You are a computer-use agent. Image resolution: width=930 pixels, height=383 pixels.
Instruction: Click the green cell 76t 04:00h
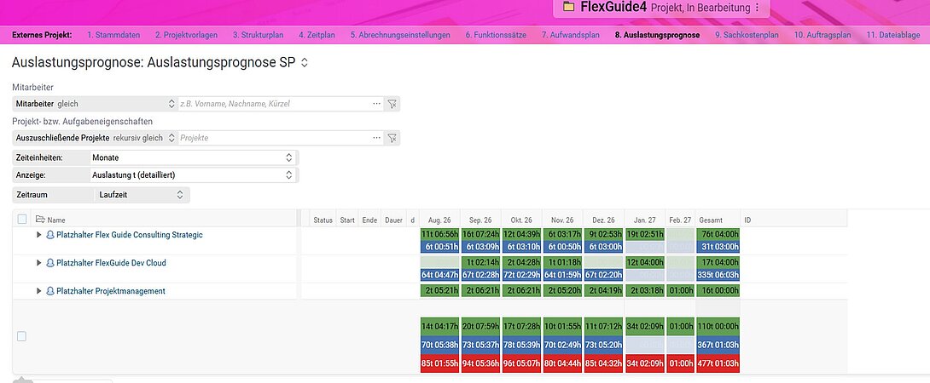718,235
